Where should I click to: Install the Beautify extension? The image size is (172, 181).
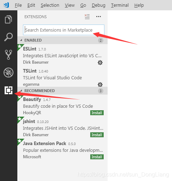pos(97,113)
